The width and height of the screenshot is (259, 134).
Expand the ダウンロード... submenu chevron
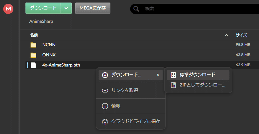[x=158, y=75]
